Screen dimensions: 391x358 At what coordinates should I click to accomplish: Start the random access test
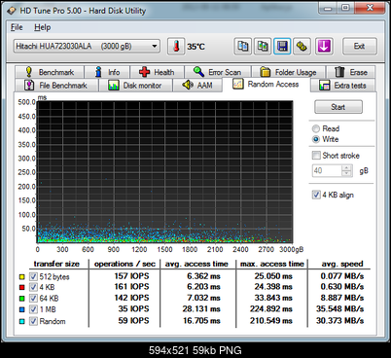pos(338,107)
